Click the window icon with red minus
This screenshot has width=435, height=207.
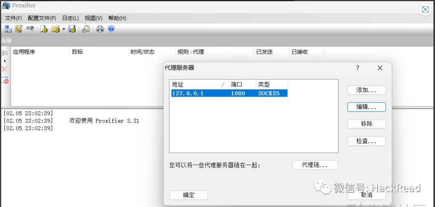click(5, 80)
